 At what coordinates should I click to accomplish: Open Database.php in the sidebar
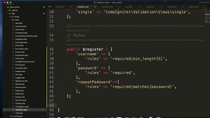(21, 39)
